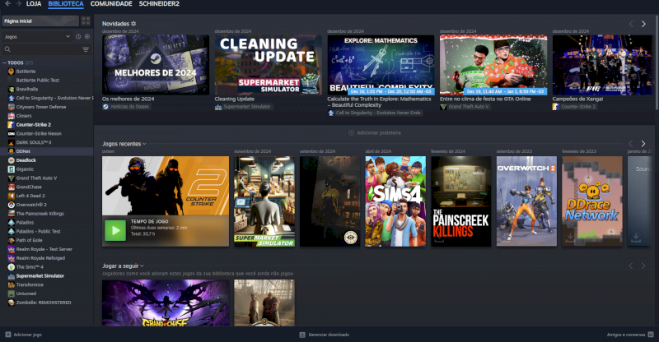Open the Jogos filter dropdown
Viewport: 659px width, 342px height.
37,37
